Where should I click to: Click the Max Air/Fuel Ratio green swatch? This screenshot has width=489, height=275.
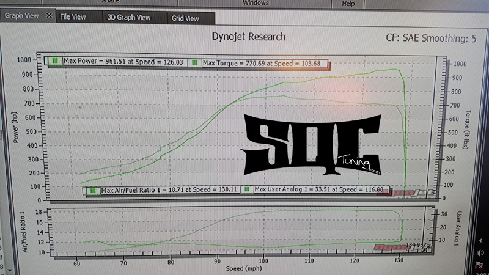click(x=93, y=190)
